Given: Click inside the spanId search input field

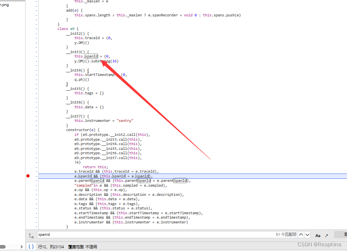Looking at the screenshot, I should coord(120,235).
